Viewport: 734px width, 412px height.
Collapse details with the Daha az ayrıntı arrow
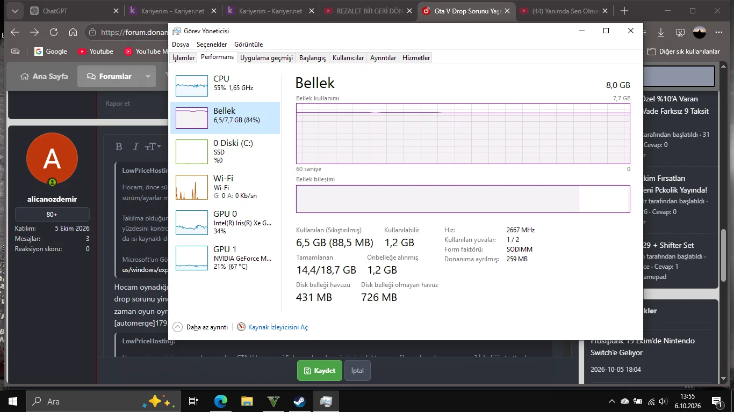click(178, 327)
